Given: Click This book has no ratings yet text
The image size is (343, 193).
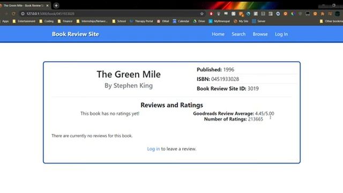Looking at the screenshot, I should pyautogui.click(x=110, y=113).
